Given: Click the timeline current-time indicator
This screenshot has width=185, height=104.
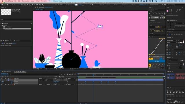Looking at the screenshot, I should point(93,75).
